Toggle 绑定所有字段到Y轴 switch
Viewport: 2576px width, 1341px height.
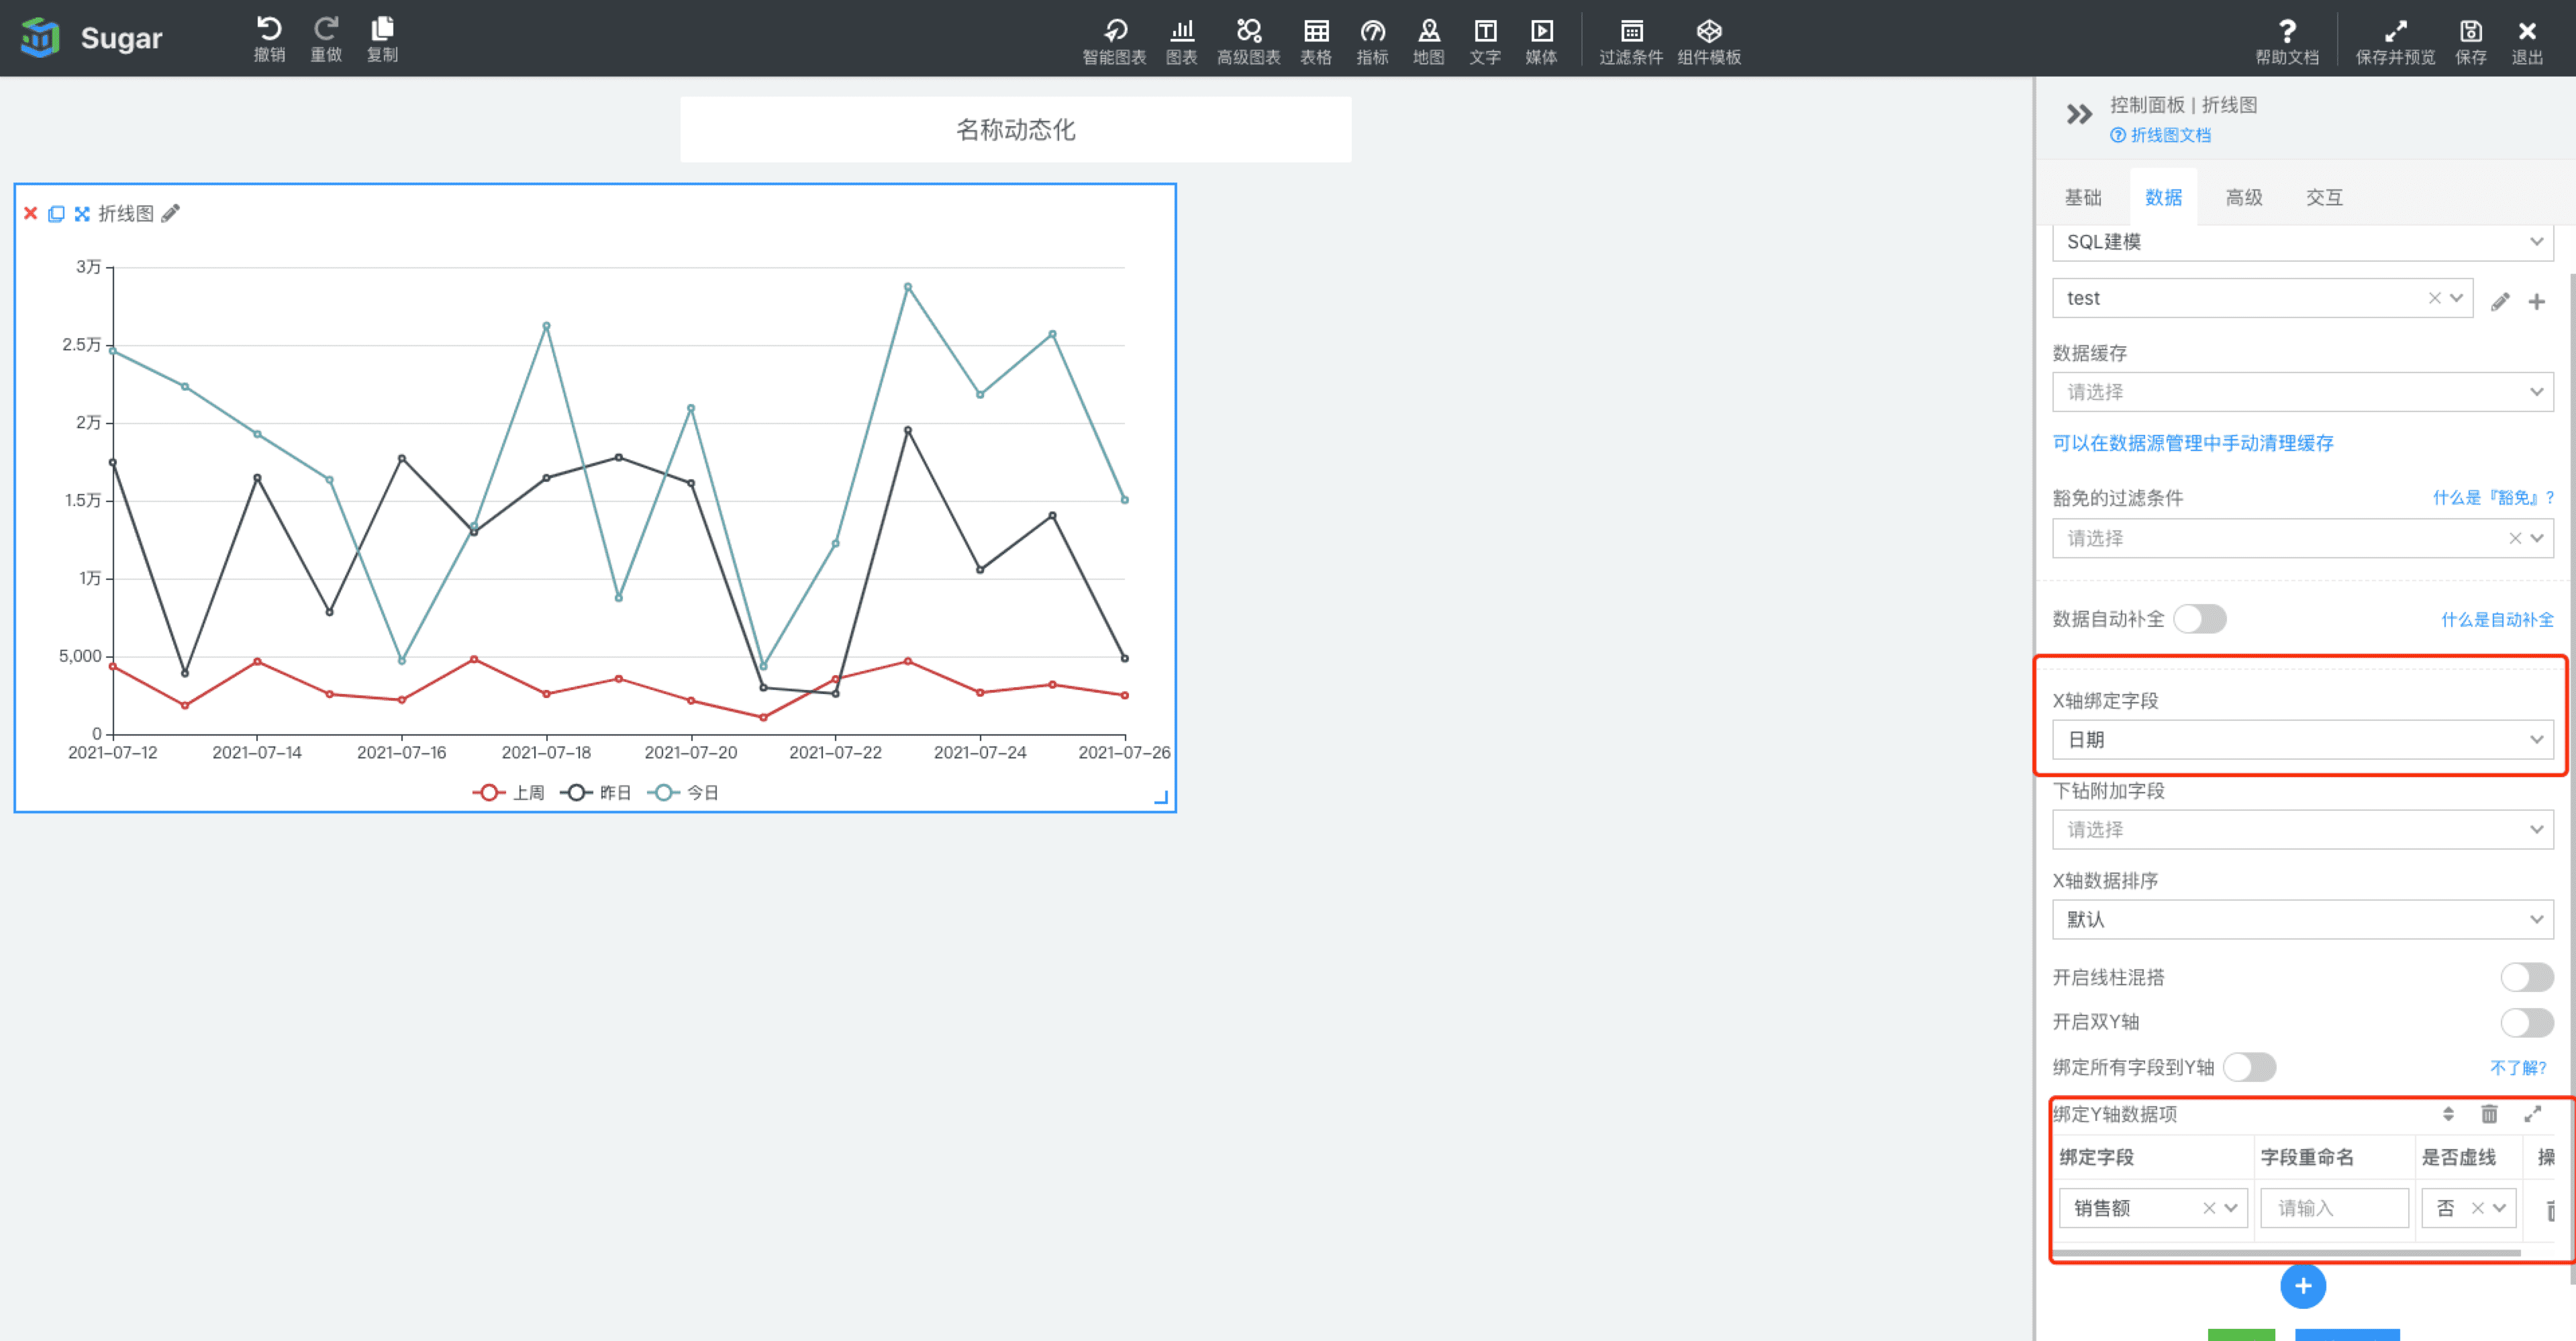(2249, 1067)
